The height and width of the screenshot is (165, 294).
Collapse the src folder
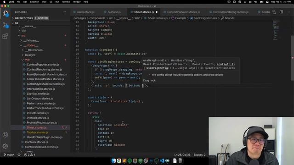click(x=40, y=36)
